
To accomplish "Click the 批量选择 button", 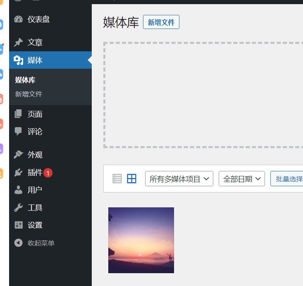I will coord(289,179).
